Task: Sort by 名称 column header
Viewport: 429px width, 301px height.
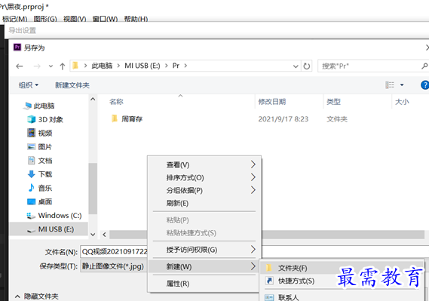Action: (117, 102)
